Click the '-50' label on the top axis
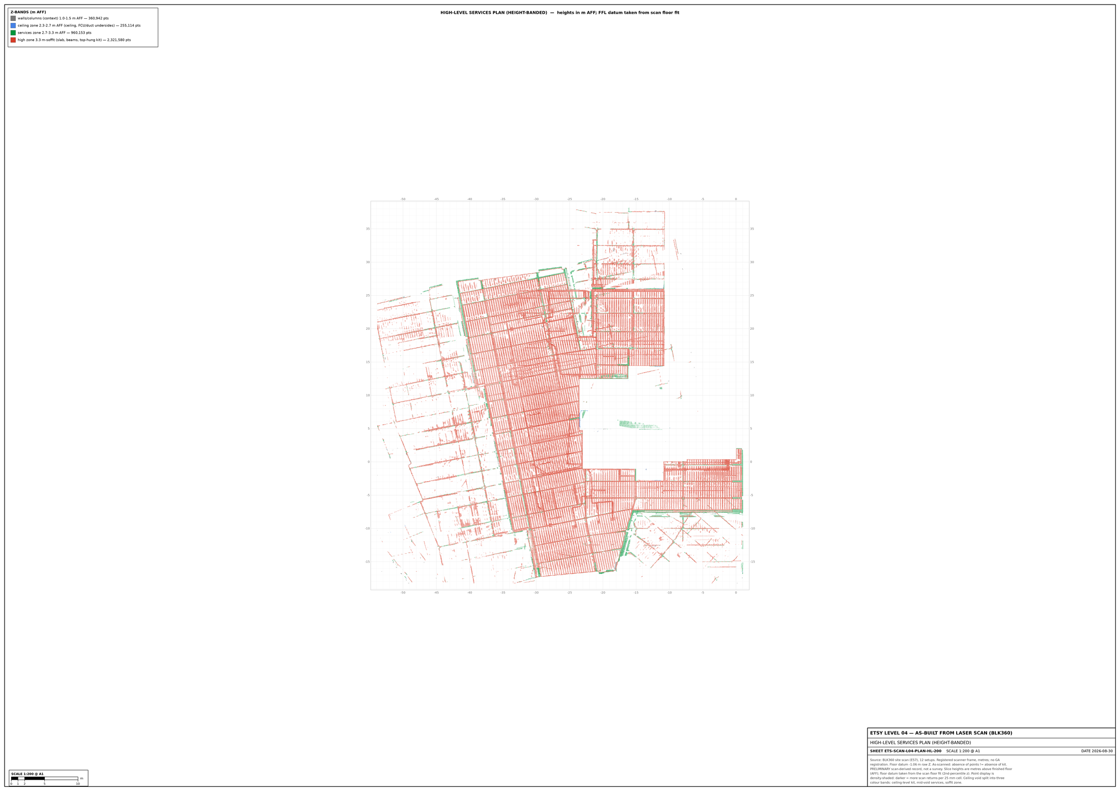 pyautogui.click(x=403, y=199)
